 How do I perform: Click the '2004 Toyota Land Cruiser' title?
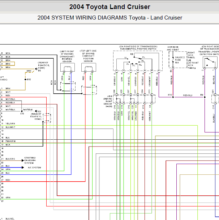coord(110,7)
